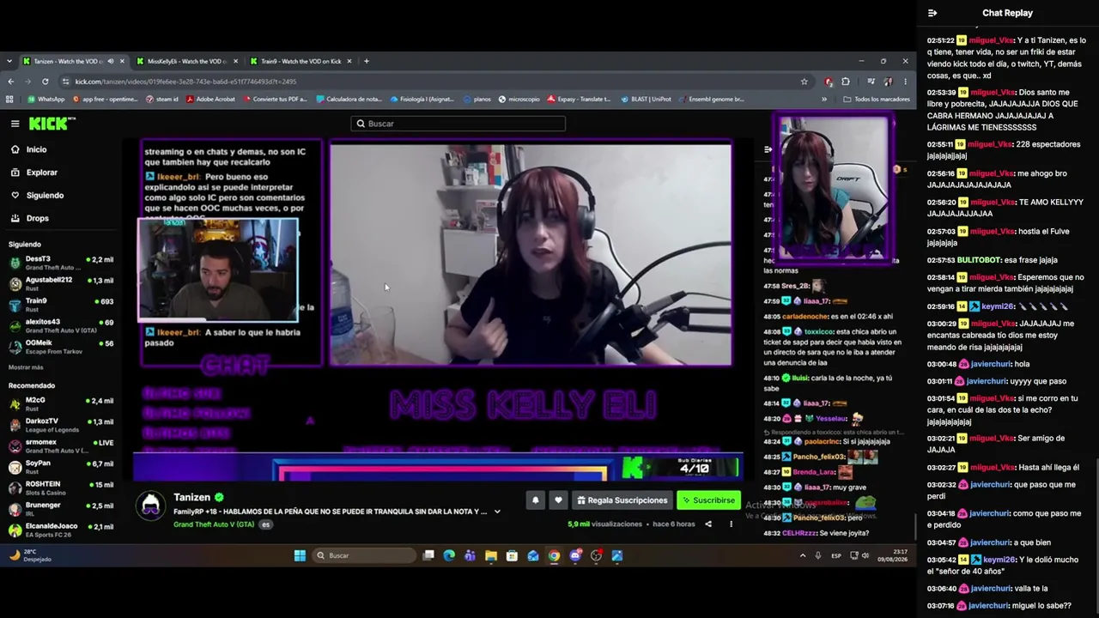The height and width of the screenshot is (618, 1099).
Task: Open Google Chrome from the taskbar
Action: point(554,555)
